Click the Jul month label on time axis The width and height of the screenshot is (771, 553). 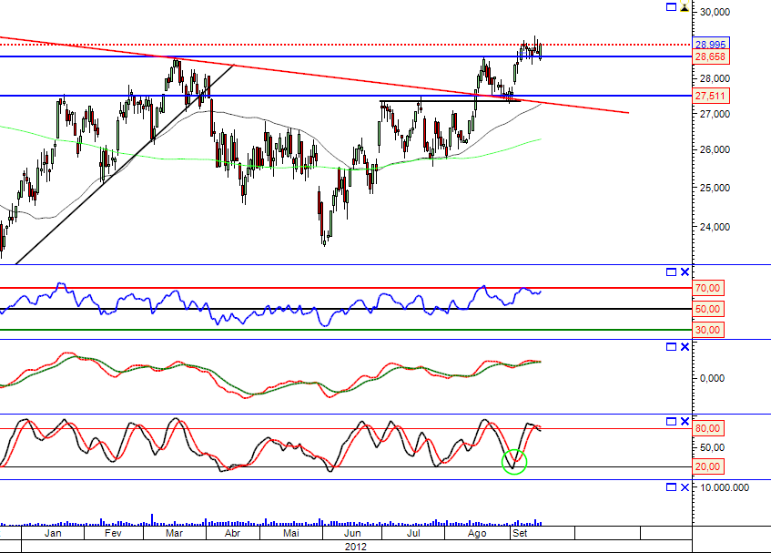pyautogui.click(x=413, y=533)
